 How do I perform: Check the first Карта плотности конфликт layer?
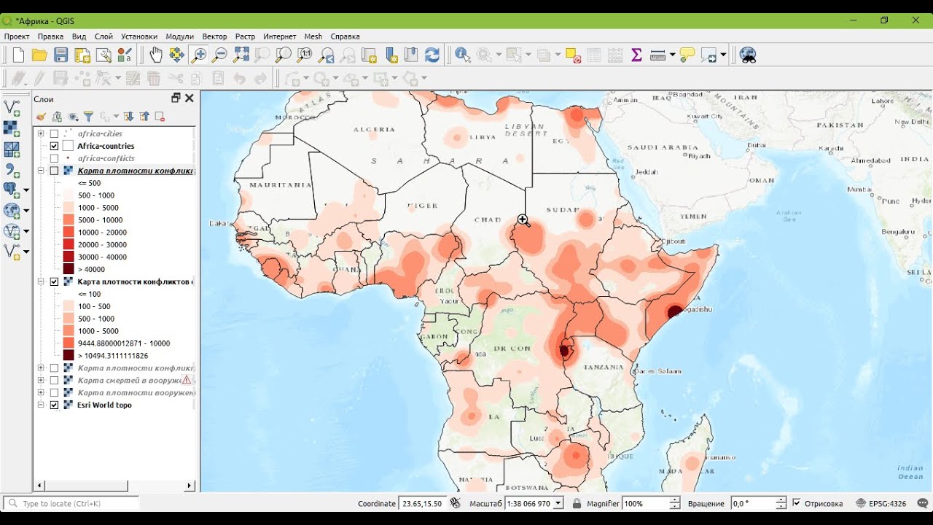tap(54, 171)
